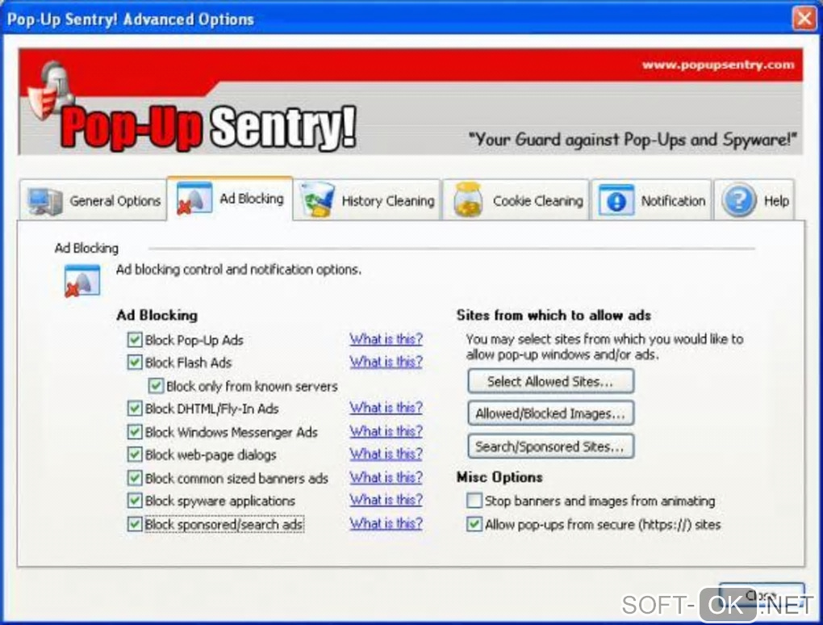Toggle Block sponsored/search ads

[x=135, y=524]
